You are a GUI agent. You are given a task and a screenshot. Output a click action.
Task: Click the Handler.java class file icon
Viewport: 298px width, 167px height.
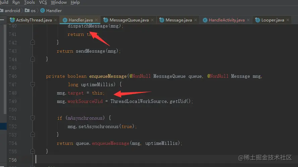(65, 20)
